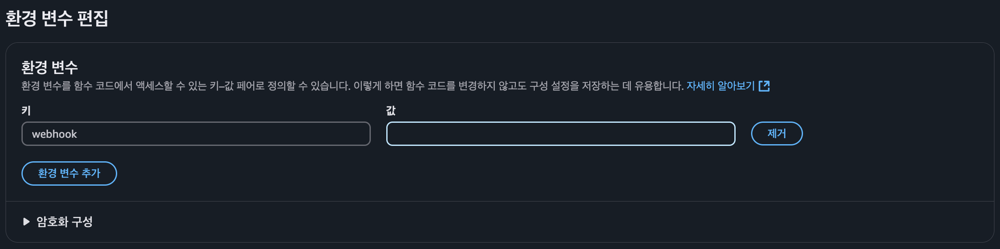
Task: Click the triangle arrow next to 암호화 구성
Action: (26, 222)
